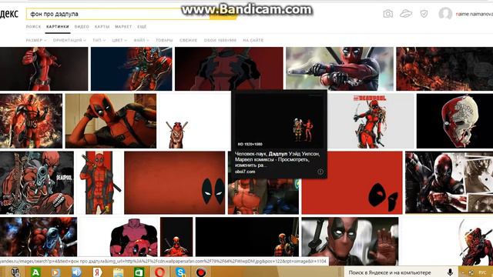The width and height of the screenshot is (493, 277).
Task: Expand the Файл filter dropdown
Action: (141, 40)
